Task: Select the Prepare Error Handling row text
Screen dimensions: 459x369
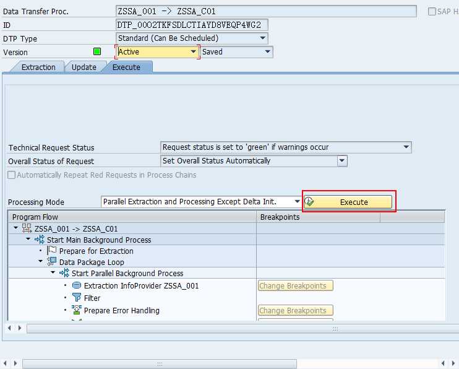Action: click(x=121, y=310)
